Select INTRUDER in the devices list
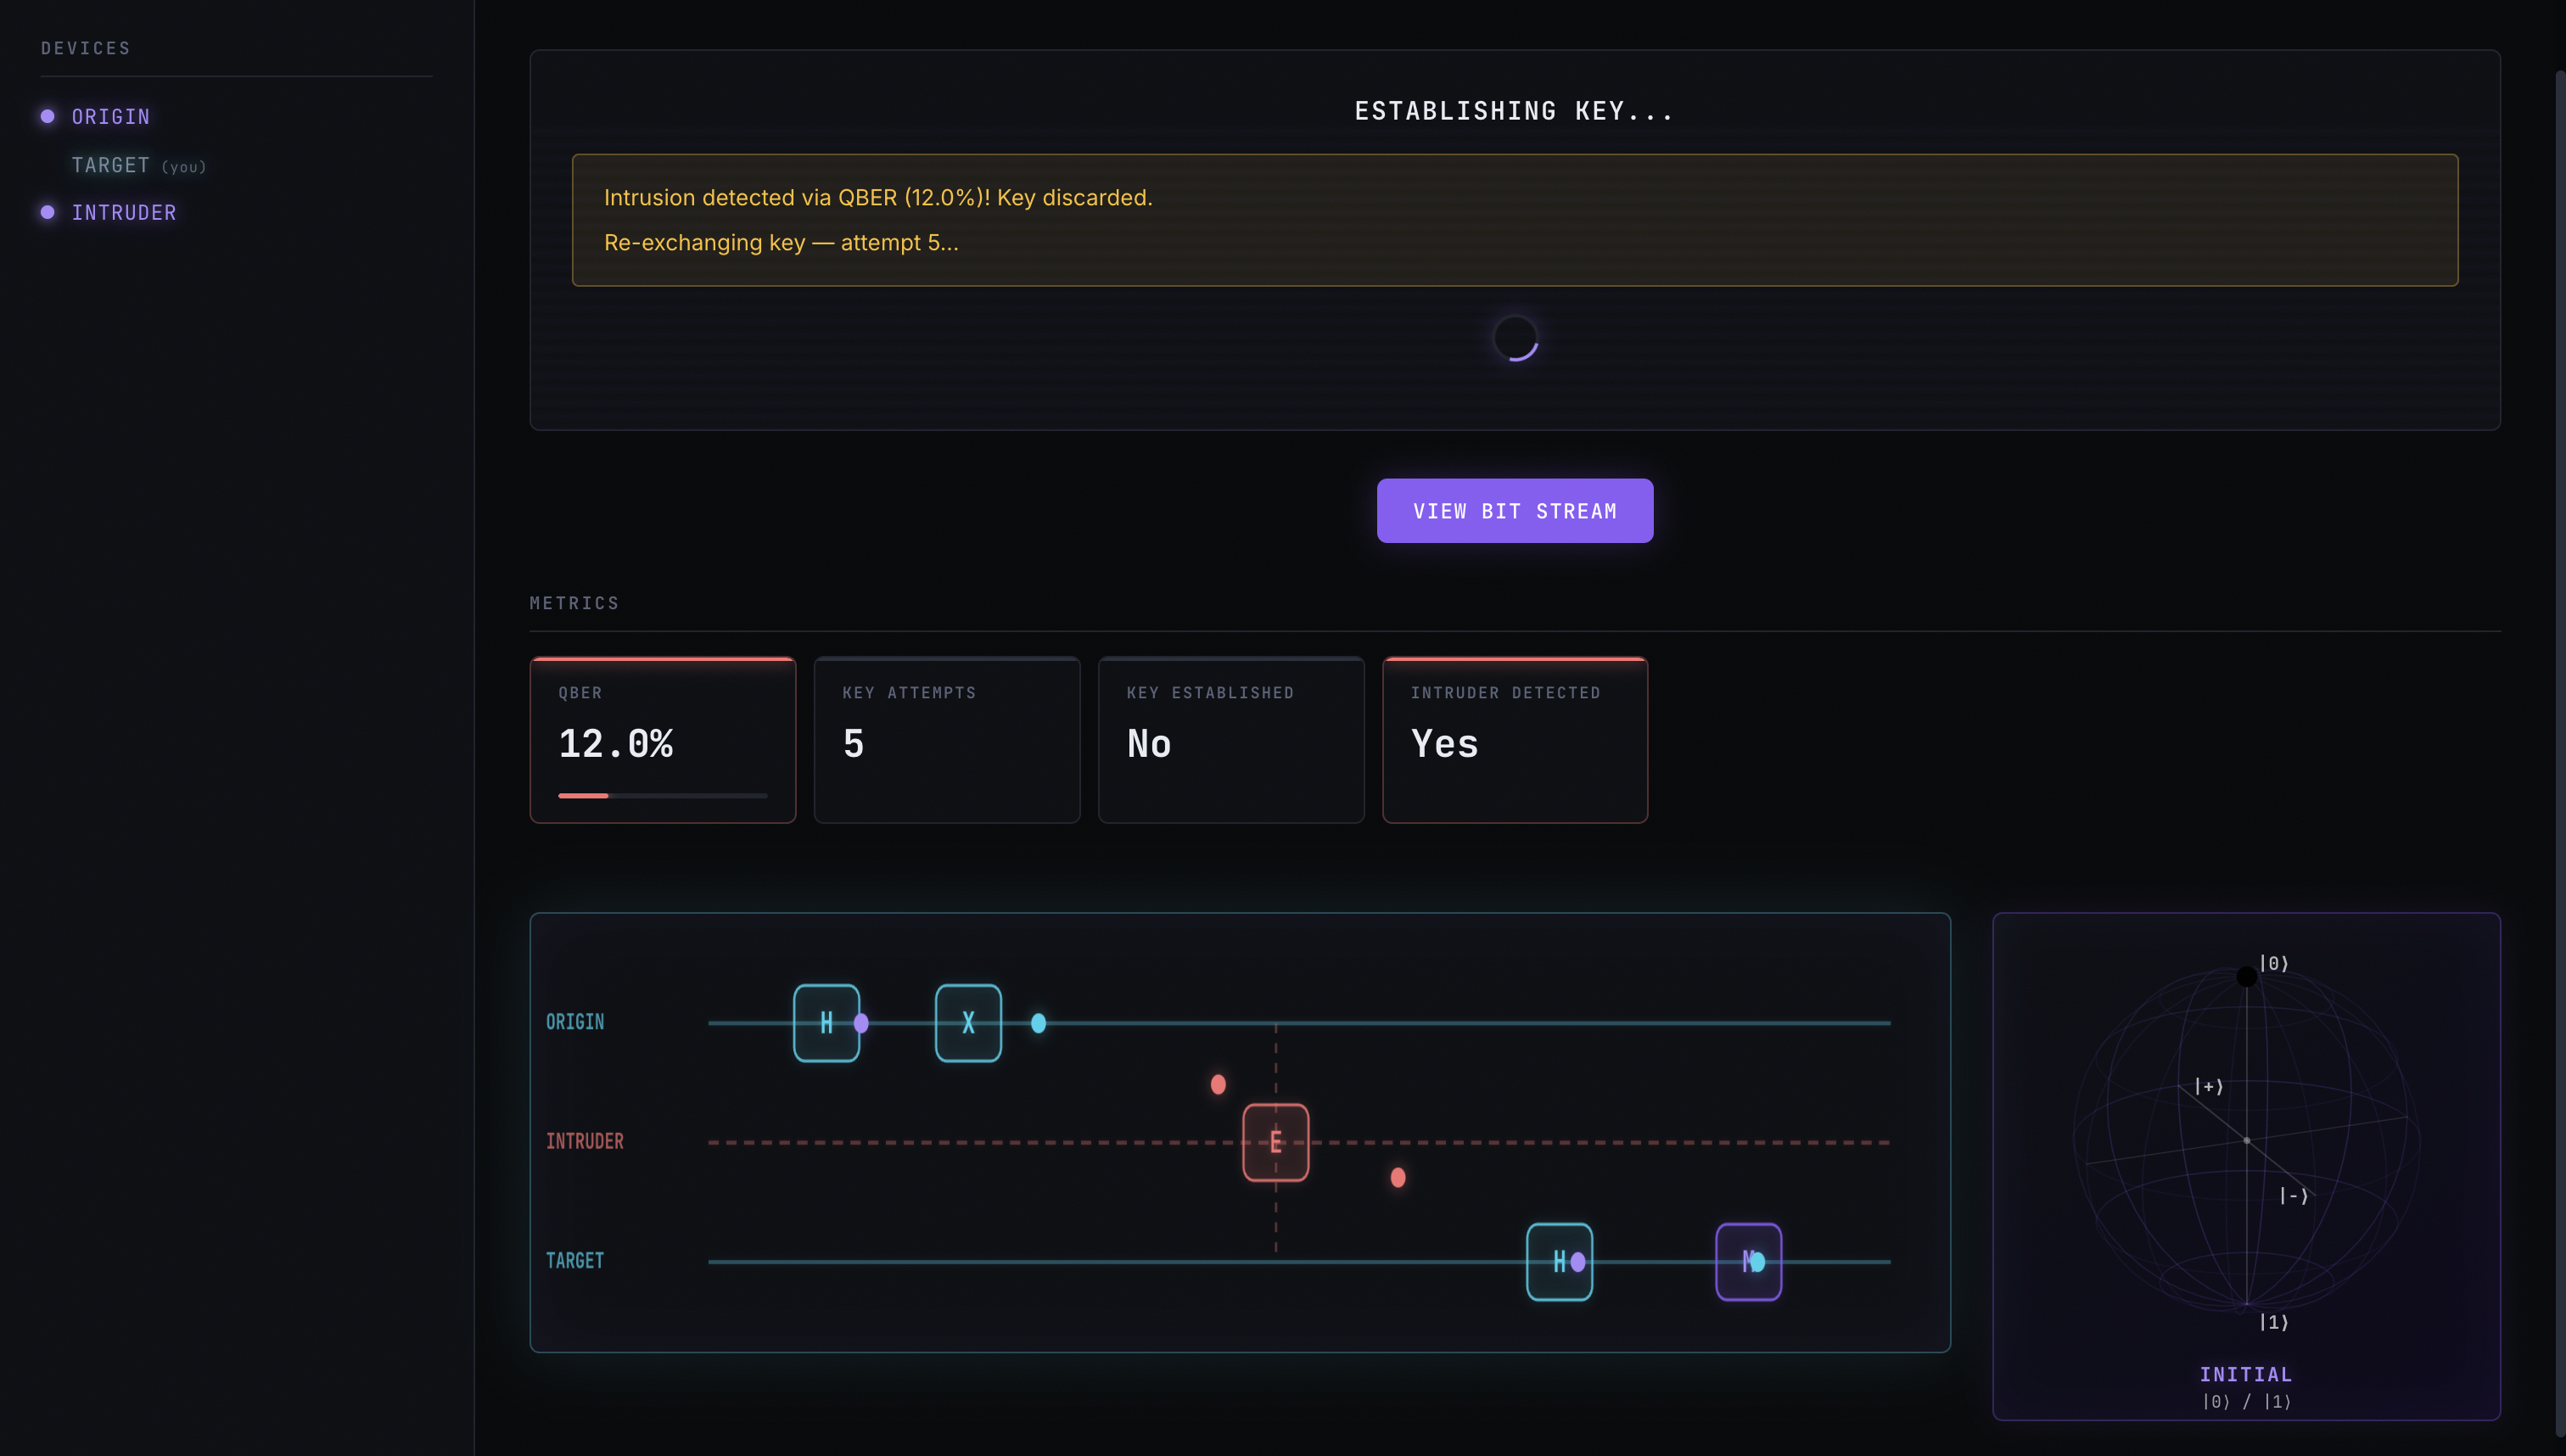2566x1456 pixels. click(124, 213)
